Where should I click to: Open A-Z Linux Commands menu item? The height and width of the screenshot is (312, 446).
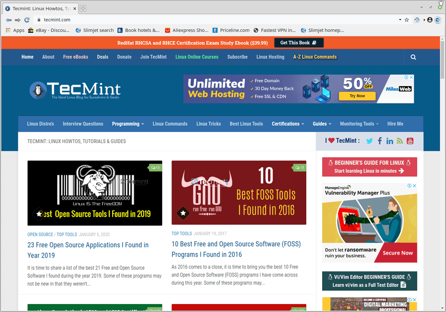pos(315,57)
